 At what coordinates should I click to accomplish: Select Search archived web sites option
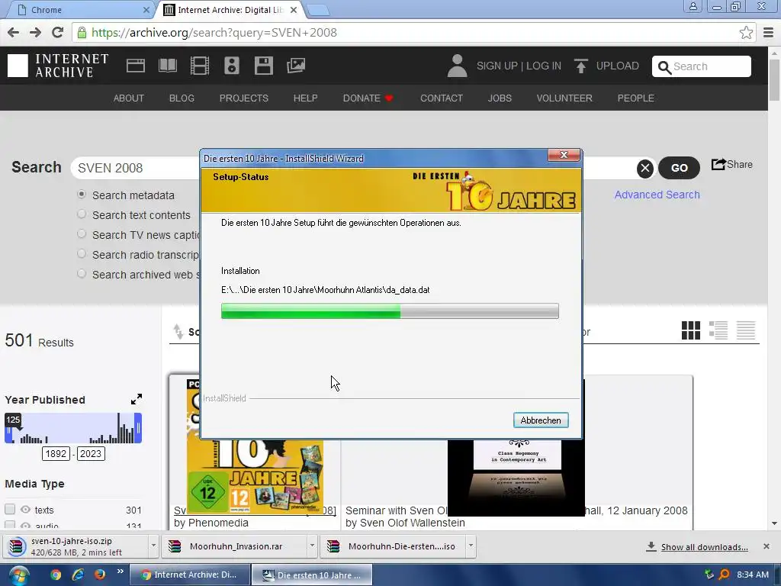pos(82,274)
